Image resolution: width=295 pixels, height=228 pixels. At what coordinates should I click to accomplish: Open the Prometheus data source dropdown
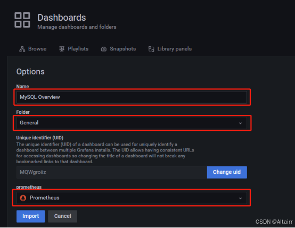point(132,198)
